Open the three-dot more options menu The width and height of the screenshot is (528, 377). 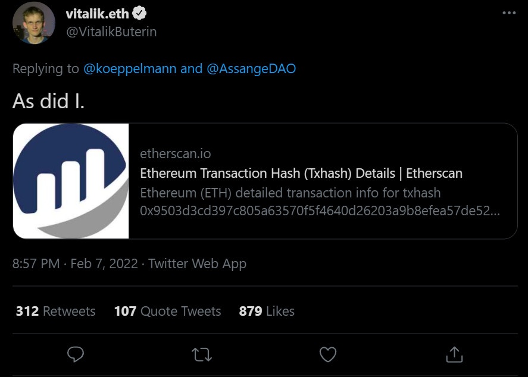click(510, 12)
